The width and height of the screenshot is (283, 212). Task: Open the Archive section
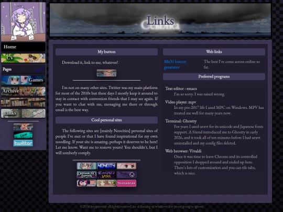pos(23,91)
